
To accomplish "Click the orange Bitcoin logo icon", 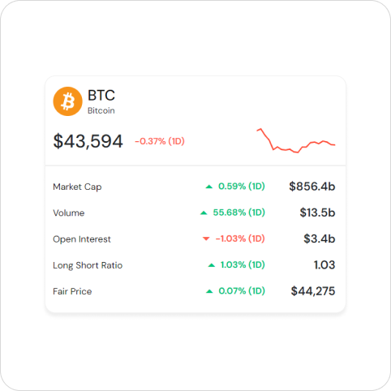I will point(67,101).
